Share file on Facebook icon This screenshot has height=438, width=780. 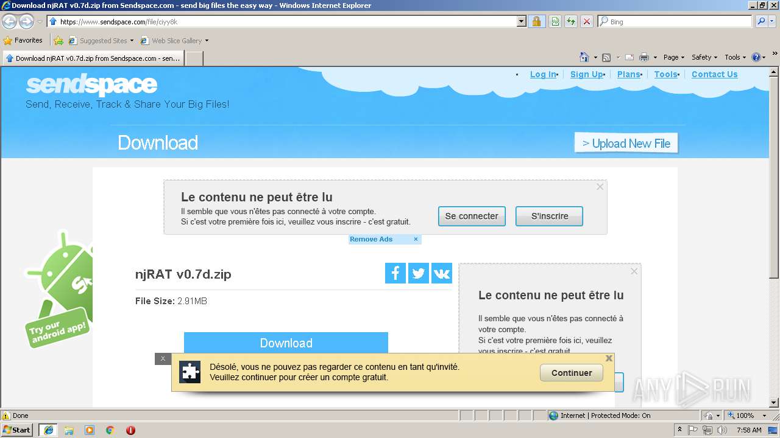coord(395,273)
